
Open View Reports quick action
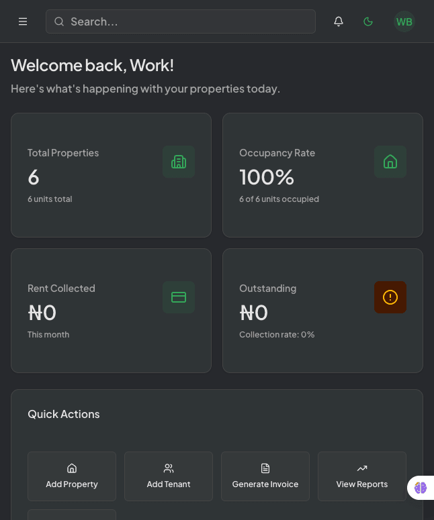click(362, 476)
